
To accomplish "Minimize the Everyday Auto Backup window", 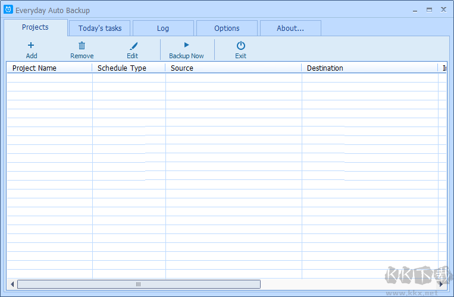I will (414, 10).
